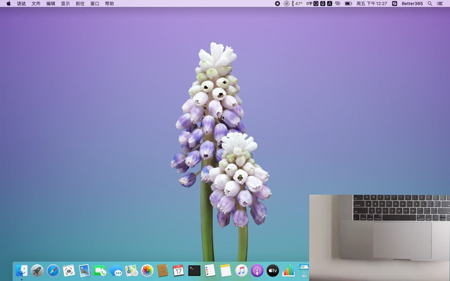Open yellow Notes app in Dock
Image resolution: width=450 pixels, height=281 pixels.
(226, 271)
